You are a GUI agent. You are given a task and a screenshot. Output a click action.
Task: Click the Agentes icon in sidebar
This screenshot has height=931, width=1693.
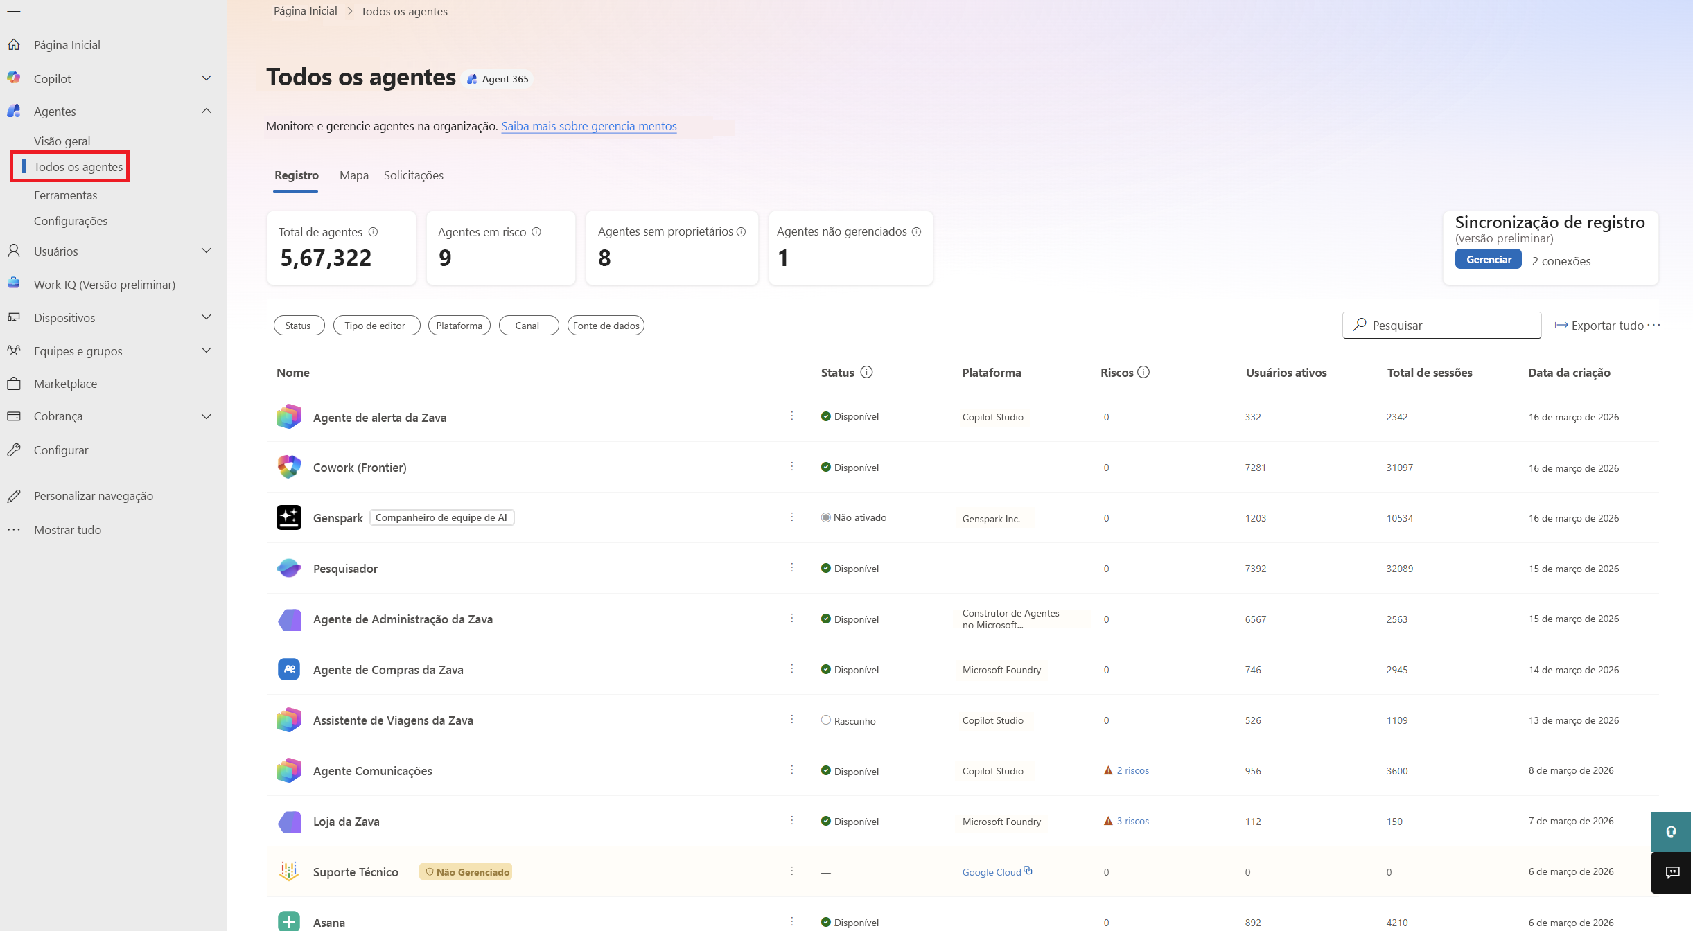click(14, 111)
